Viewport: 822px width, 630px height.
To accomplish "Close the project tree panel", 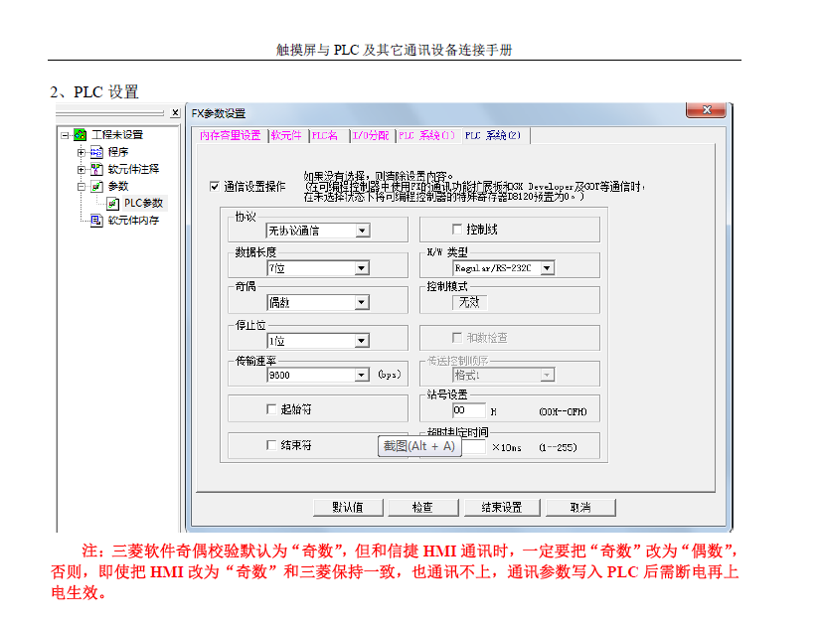I will (175, 112).
